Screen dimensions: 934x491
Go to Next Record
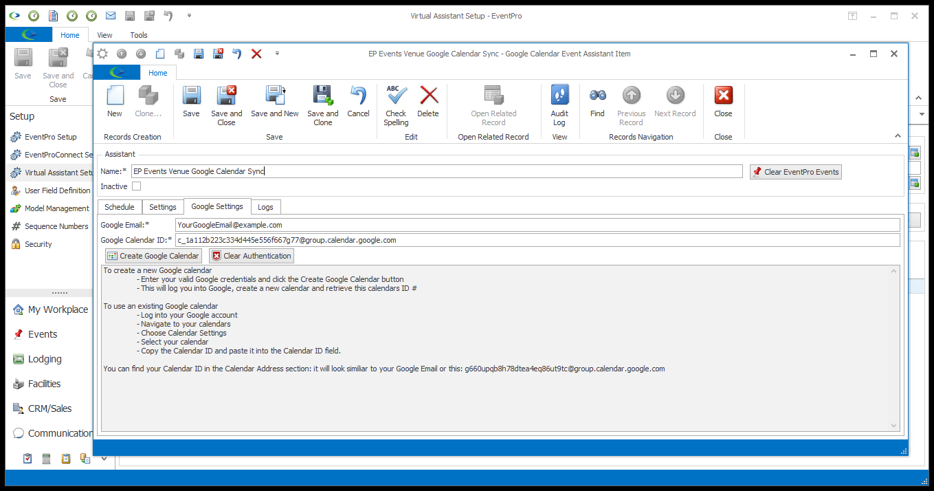pos(675,101)
